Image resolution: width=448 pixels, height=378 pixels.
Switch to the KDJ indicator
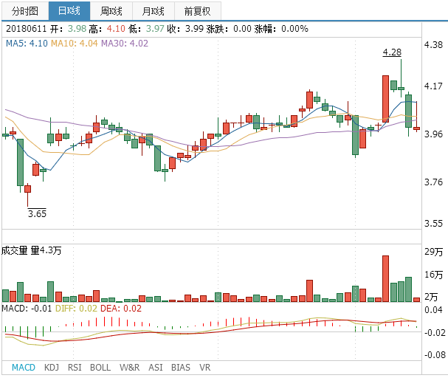tap(52, 368)
